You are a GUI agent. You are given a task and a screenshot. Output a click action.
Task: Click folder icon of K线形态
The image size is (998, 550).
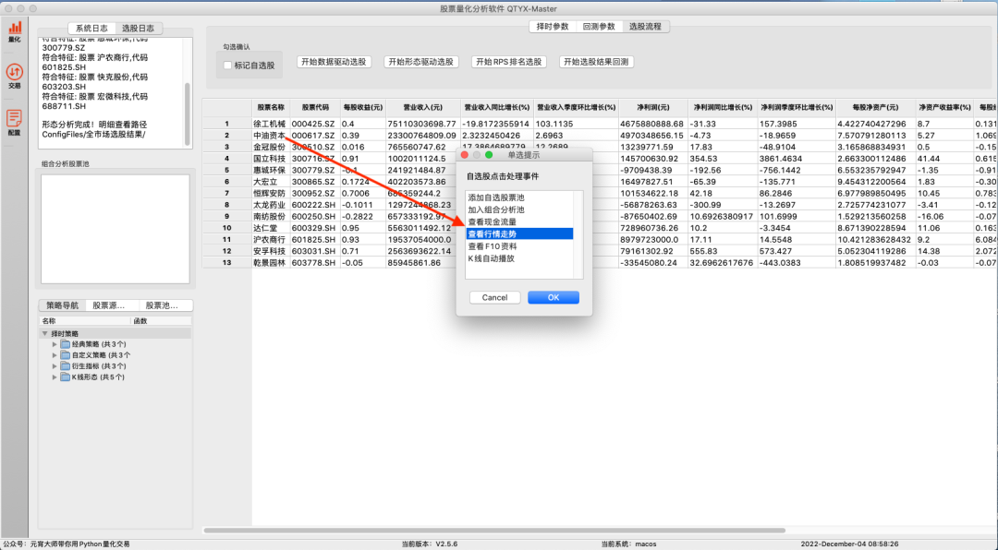coord(65,377)
